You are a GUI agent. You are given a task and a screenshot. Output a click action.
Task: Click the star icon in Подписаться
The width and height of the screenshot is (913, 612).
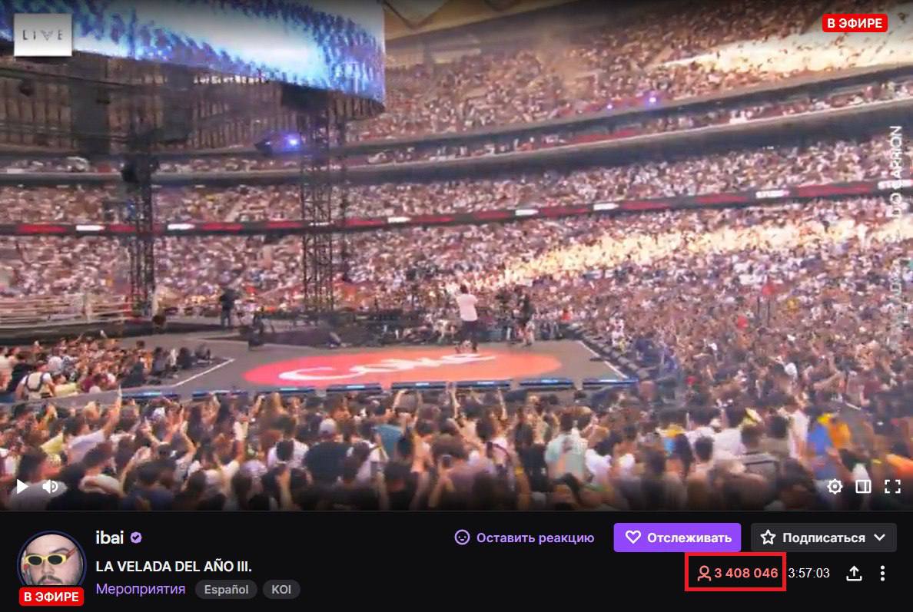coord(768,537)
